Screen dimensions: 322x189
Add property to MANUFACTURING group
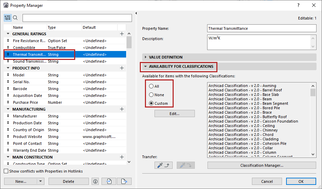(122, 109)
